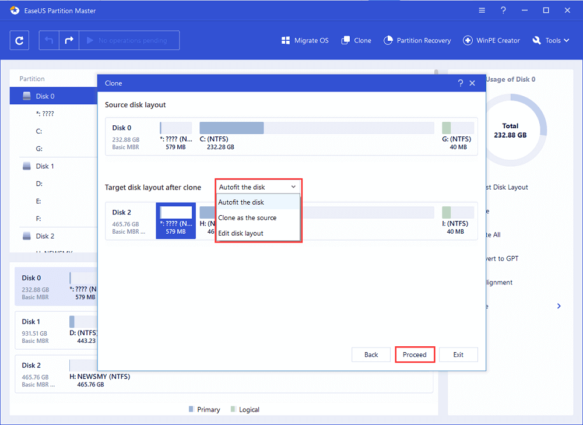Launch the Clone tool from toolbar
This screenshot has width=583, height=425.
[356, 40]
